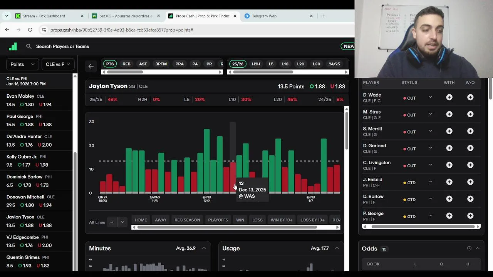Collapse the Odds panel
The width and height of the screenshot is (493, 277).
[478, 249]
